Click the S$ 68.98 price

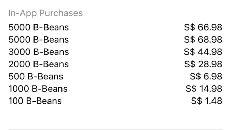[x=203, y=40]
